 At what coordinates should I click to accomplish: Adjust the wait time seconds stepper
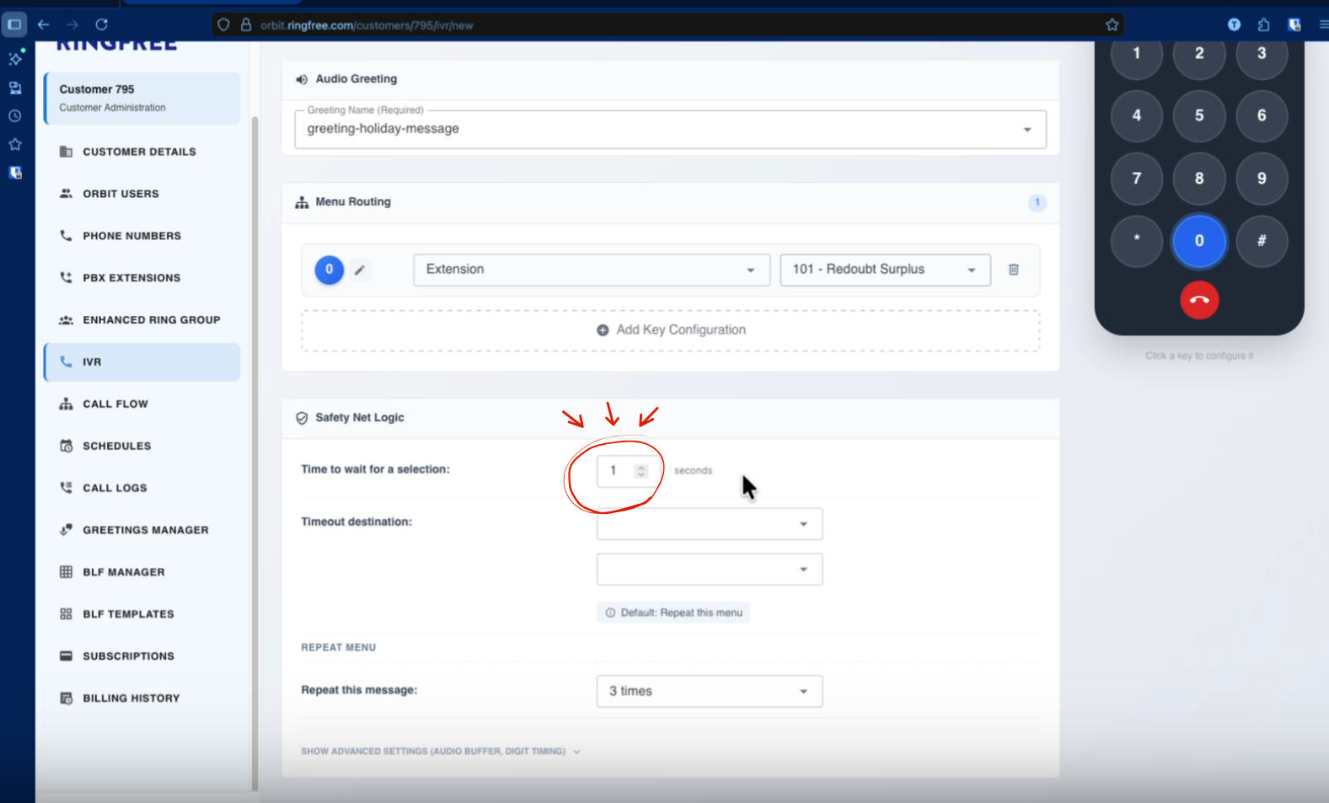[641, 471]
